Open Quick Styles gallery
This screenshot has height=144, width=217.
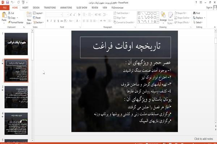pos(170,18)
